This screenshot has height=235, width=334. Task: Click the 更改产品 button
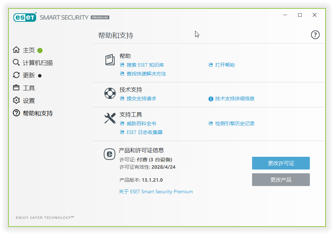[281, 180]
